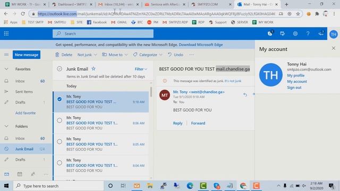Screen dimensions: 340x191
Task: Click Add favorite in the sidebar
Action: tap(25, 113)
